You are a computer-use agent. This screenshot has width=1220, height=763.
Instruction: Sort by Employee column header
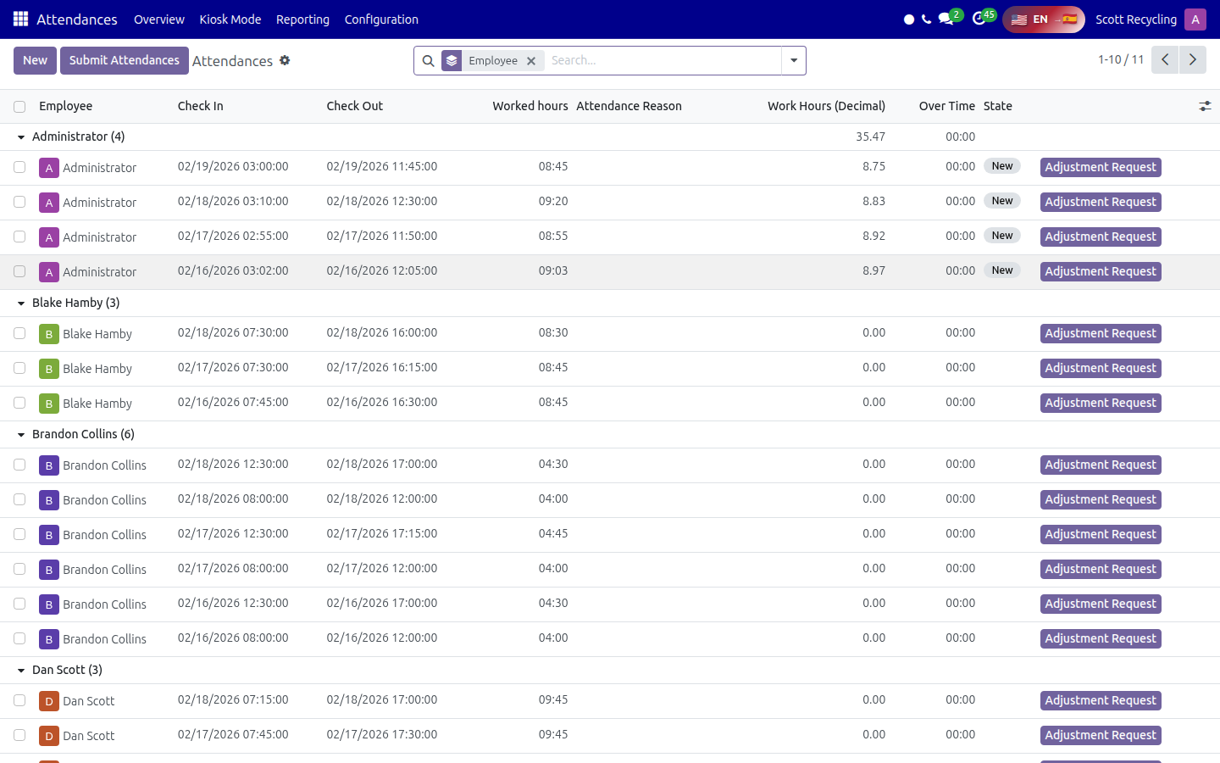coord(66,106)
